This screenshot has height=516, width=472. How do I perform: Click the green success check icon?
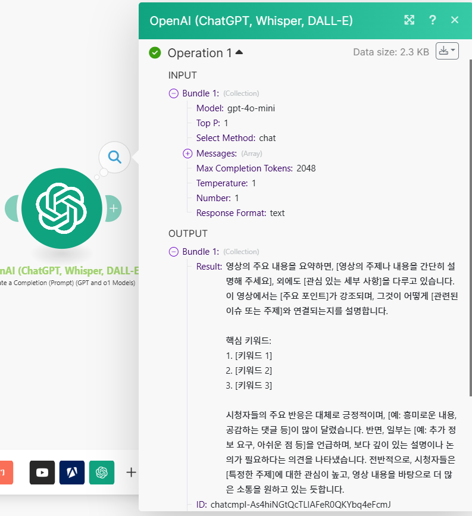pos(155,52)
